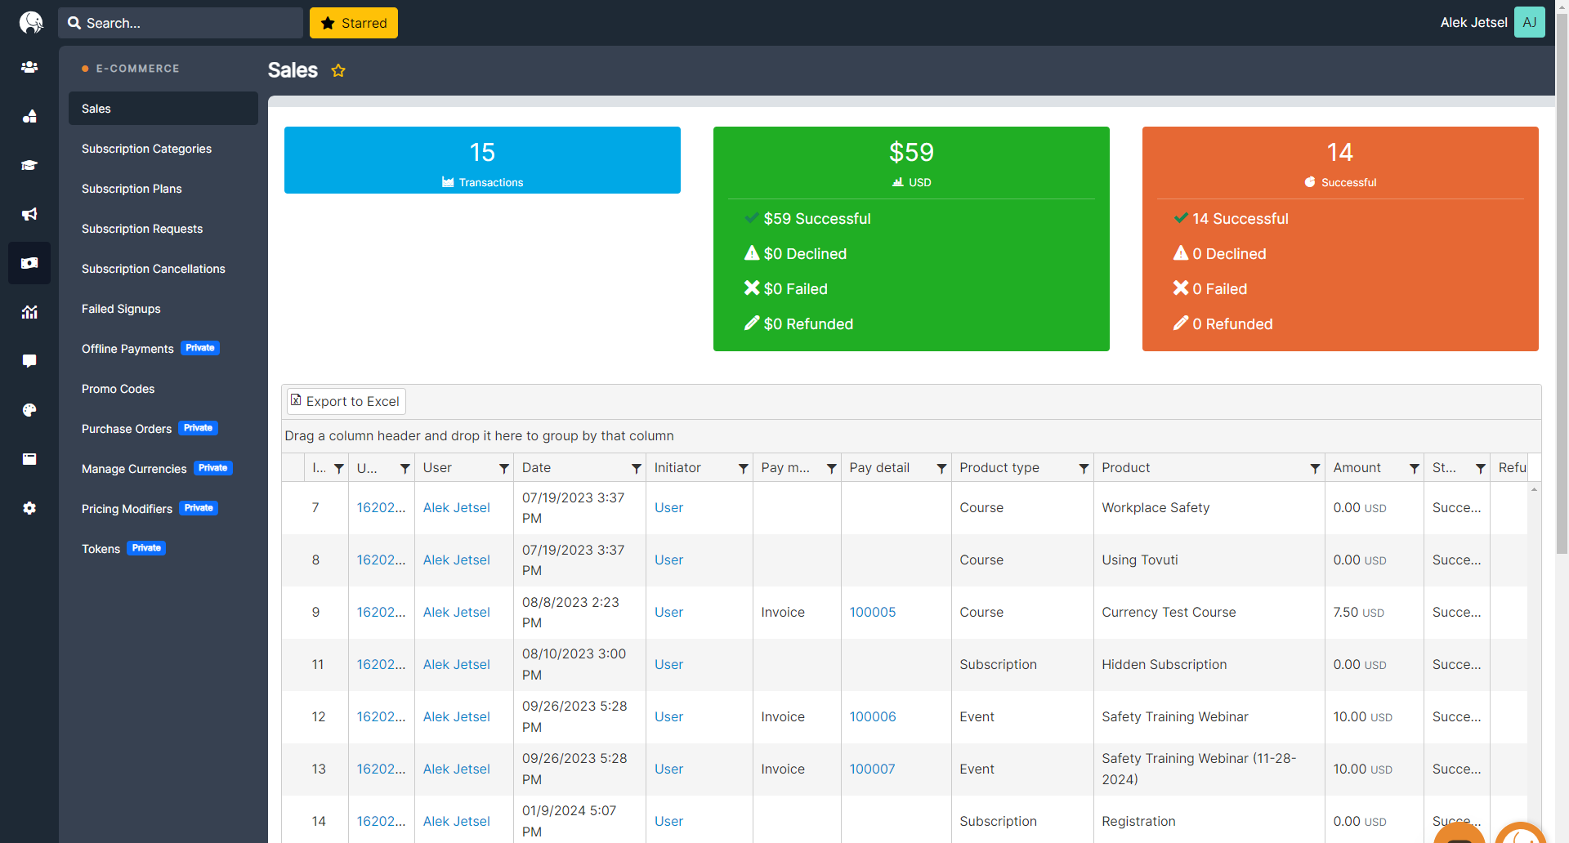Filter the ID column
Viewport: 1569px width, 843px height.
point(339,468)
